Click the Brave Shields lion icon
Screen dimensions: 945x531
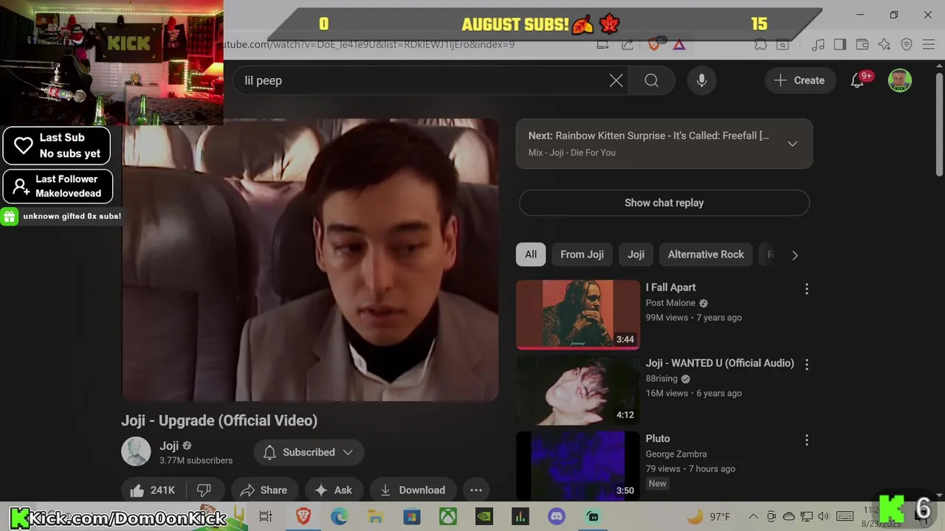[653, 44]
